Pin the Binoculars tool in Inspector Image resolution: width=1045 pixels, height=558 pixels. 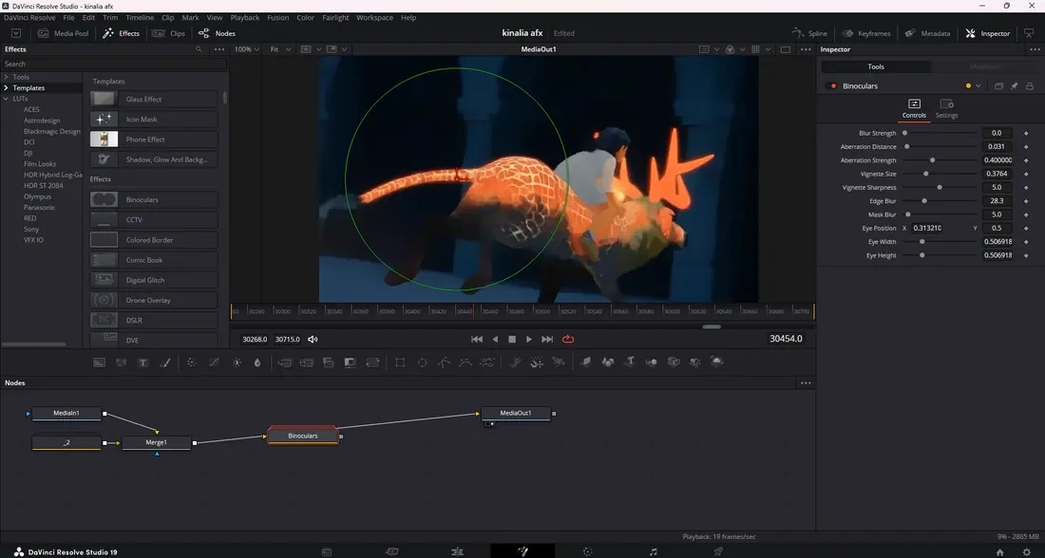click(1015, 86)
